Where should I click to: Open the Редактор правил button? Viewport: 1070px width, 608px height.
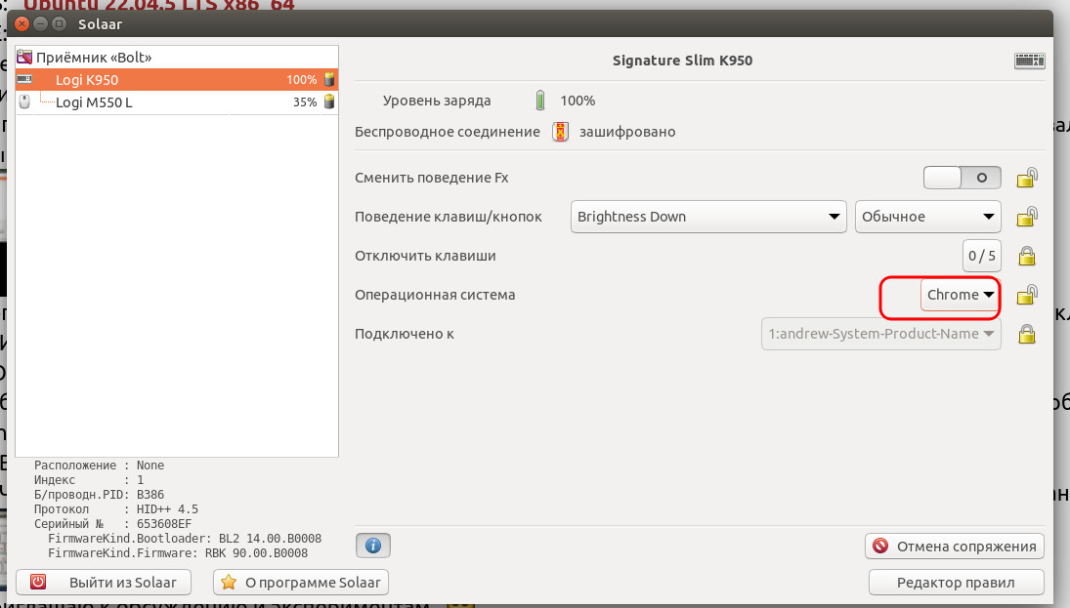tap(956, 583)
